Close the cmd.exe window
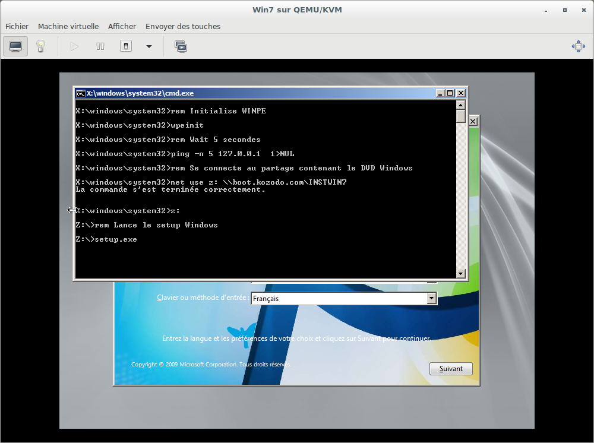The width and height of the screenshot is (594, 443). click(x=461, y=93)
